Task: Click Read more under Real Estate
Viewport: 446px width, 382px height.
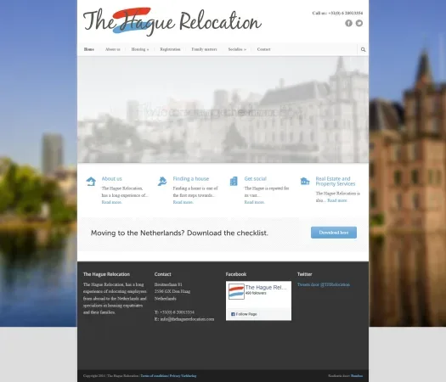Action: pos(337,200)
